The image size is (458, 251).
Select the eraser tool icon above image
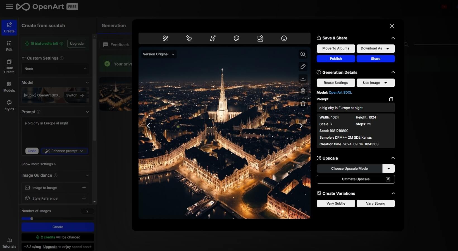click(189, 38)
